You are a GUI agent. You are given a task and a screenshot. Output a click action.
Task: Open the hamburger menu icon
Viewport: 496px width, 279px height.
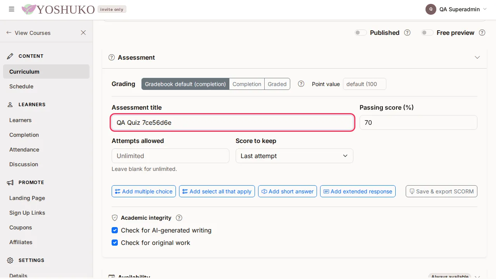[x=12, y=9]
